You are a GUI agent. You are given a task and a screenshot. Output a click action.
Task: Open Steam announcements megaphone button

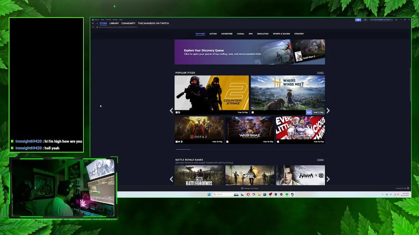click(x=358, y=20)
